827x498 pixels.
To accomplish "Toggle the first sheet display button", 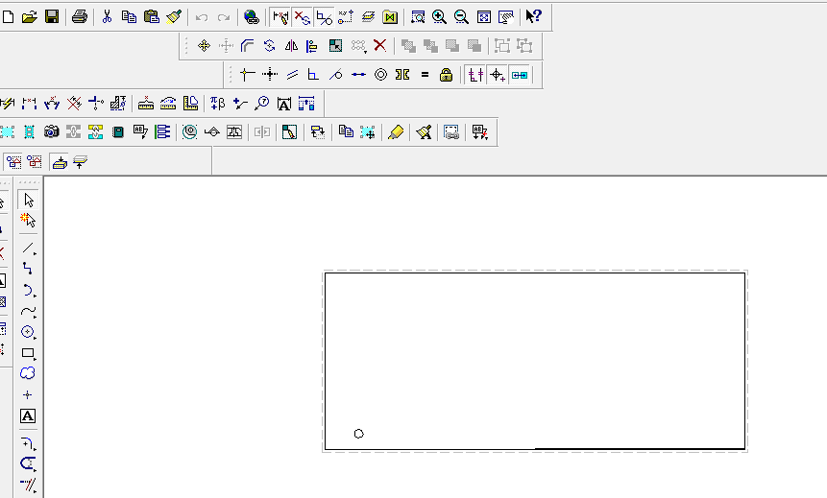I will coord(13,162).
